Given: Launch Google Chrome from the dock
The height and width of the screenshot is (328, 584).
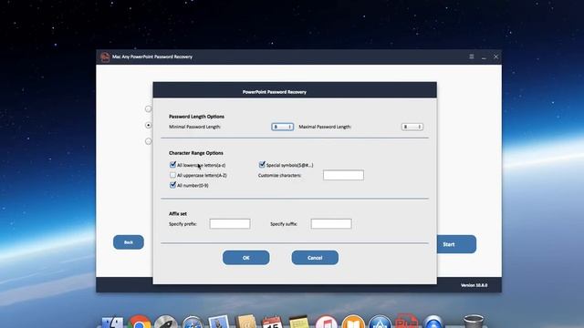Looking at the screenshot, I should [140, 322].
